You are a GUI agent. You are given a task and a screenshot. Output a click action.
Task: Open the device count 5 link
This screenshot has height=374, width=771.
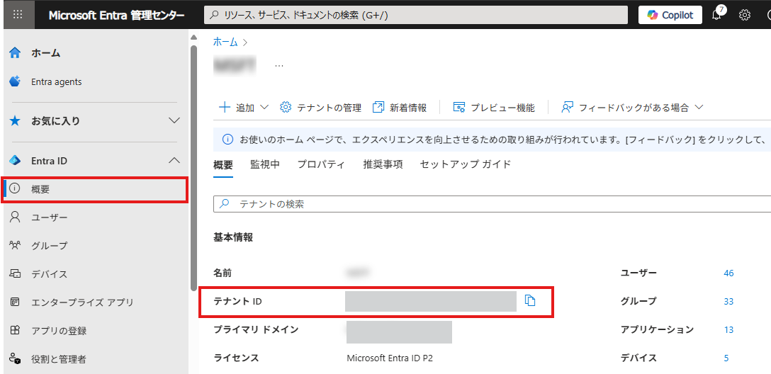(726, 358)
